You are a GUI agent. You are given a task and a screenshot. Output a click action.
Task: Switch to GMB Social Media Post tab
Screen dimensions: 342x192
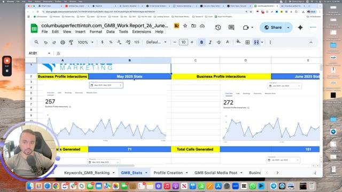click(216, 173)
